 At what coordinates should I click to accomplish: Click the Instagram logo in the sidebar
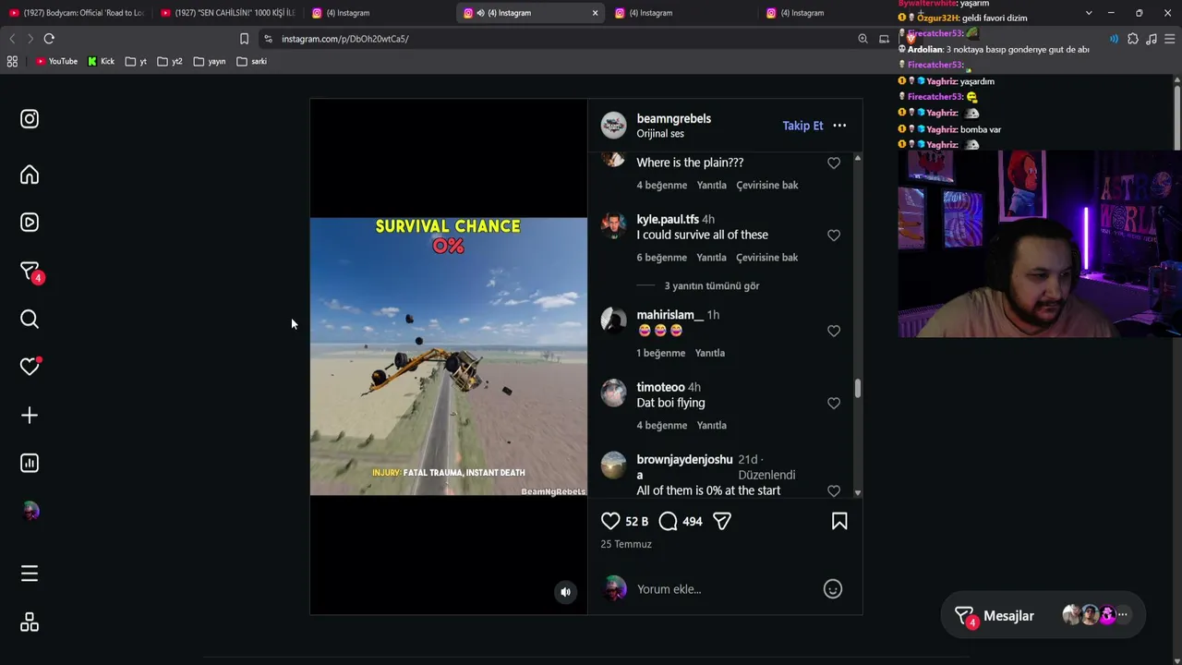(x=30, y=119)
